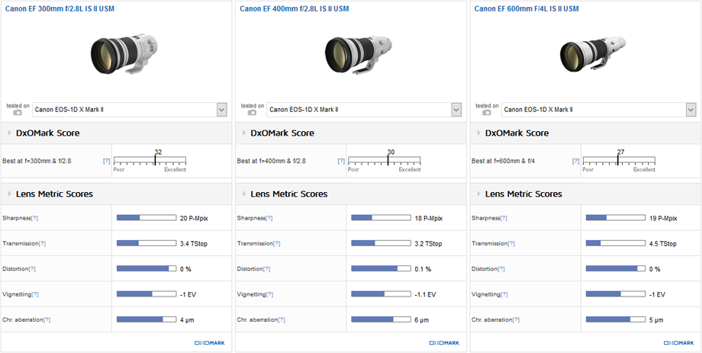702x353 pixels.
Task: Click the '3.4 TStop' transmission value
Action: (193, 244)
